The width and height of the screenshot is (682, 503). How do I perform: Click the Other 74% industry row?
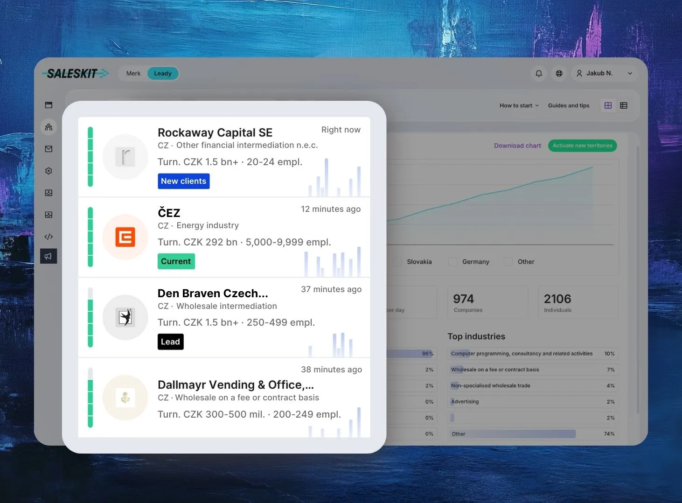pos(533,434)
